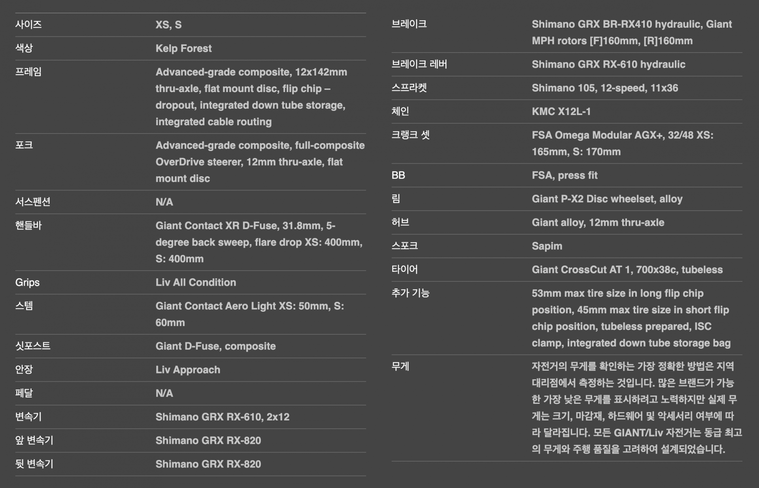Click the Liv Approach saddle value

click(x=188, y=369)
